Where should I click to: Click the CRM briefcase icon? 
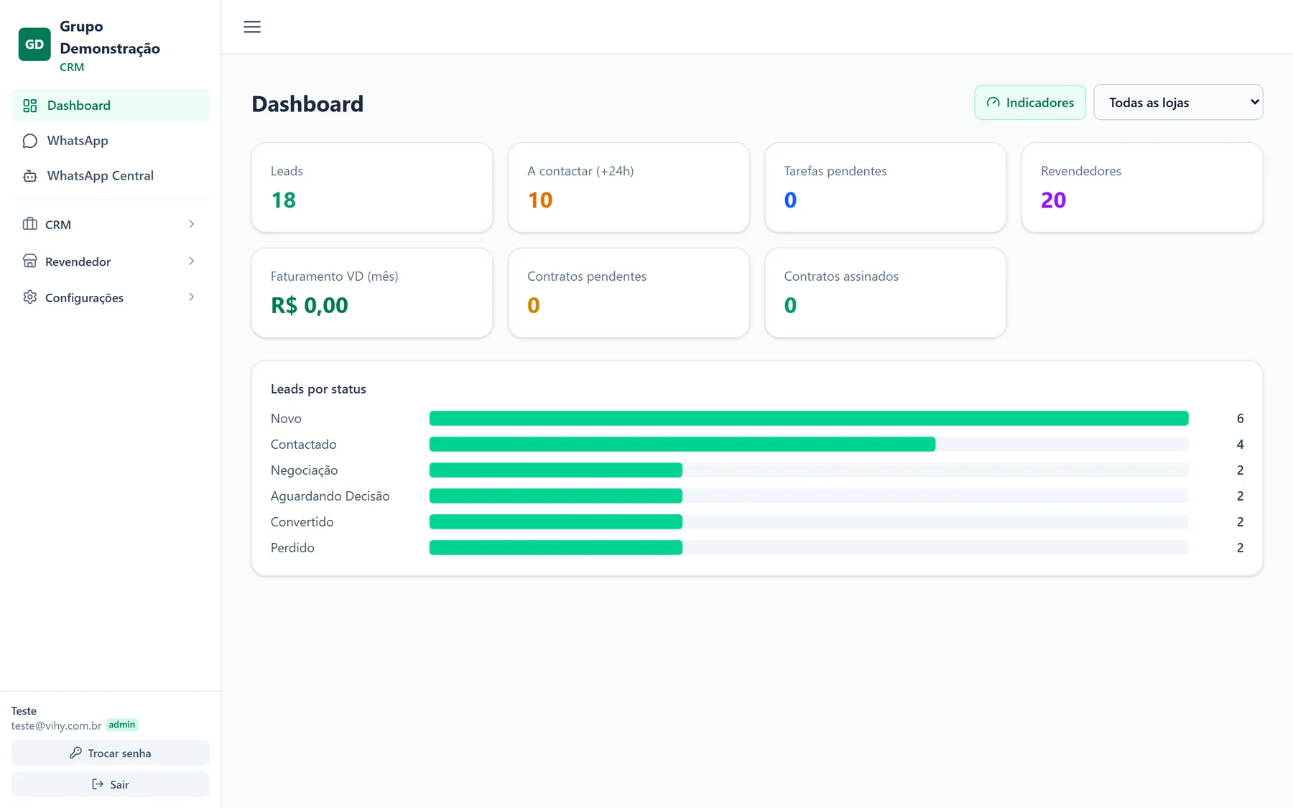pyautogui.click(x=30, y=224)
